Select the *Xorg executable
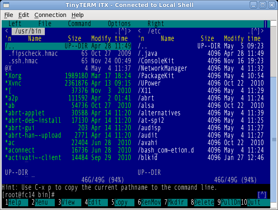Screen dimensions: 278x210 click(68, 76)
